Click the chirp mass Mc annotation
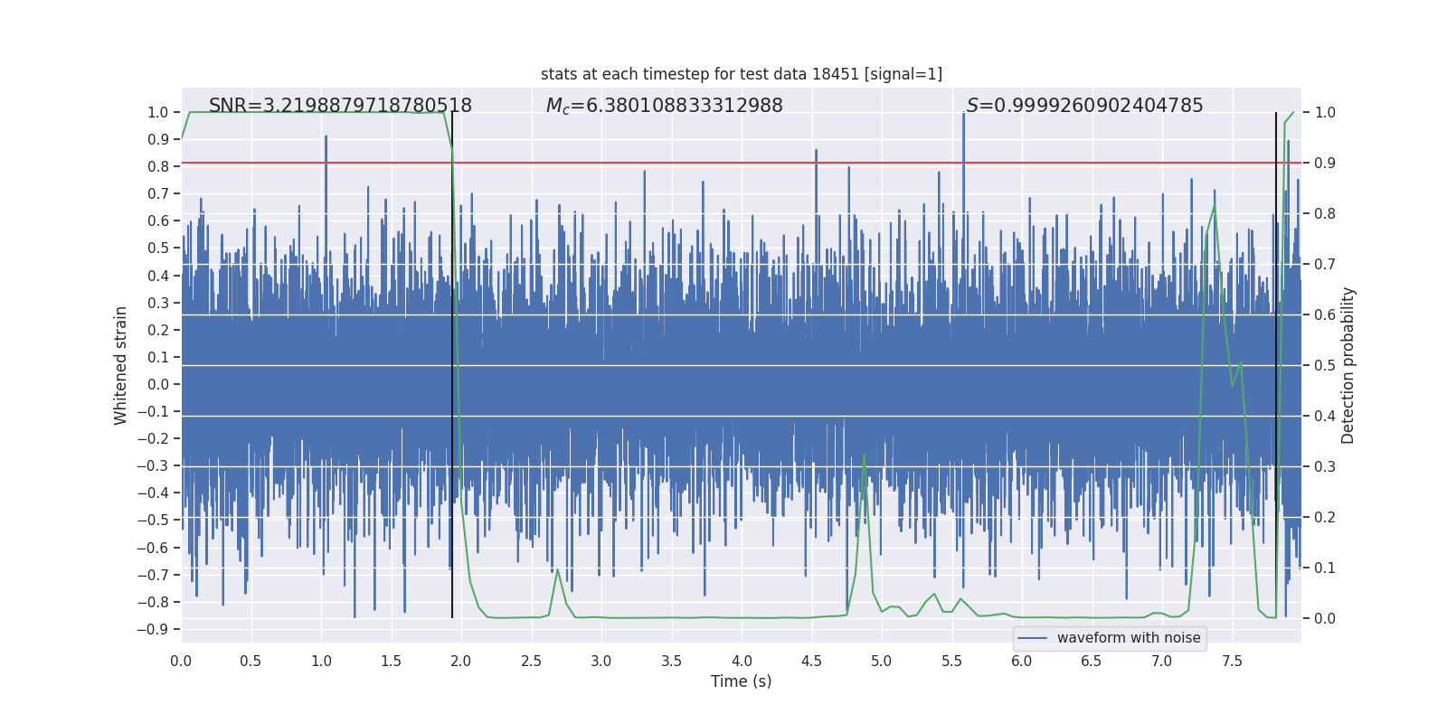The height and width of the screenshot is (723, 1447). (664, 106)
